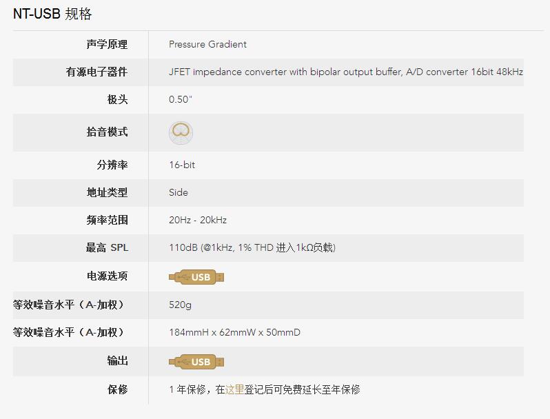
Task: Click the 110dB SPL value text
Action: point(252,248)
